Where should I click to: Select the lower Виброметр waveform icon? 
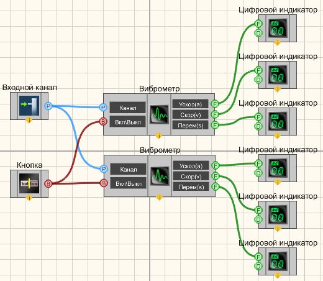coord(160,176)
